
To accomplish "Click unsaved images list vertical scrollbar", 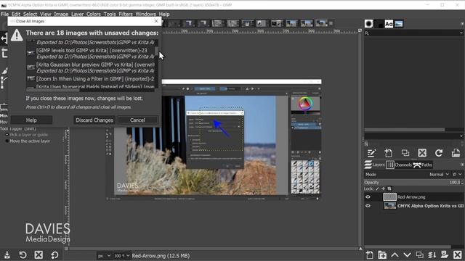I will coord(156,51).
